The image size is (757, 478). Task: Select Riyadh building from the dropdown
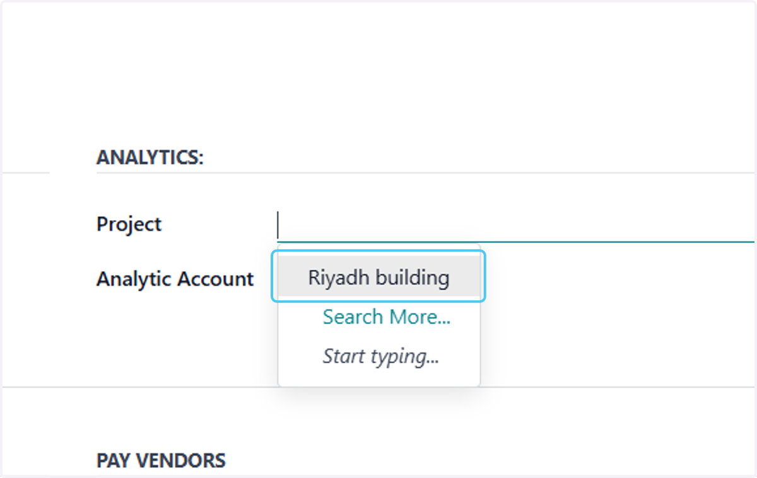[378, 277]
